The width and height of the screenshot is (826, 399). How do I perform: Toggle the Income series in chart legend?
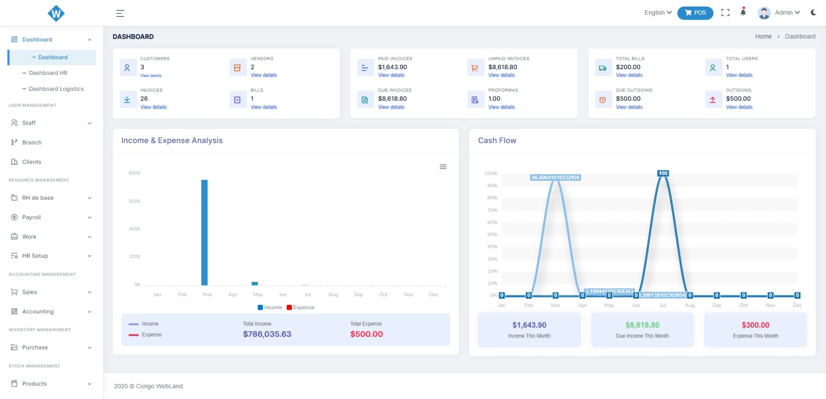tap(270, 307)
